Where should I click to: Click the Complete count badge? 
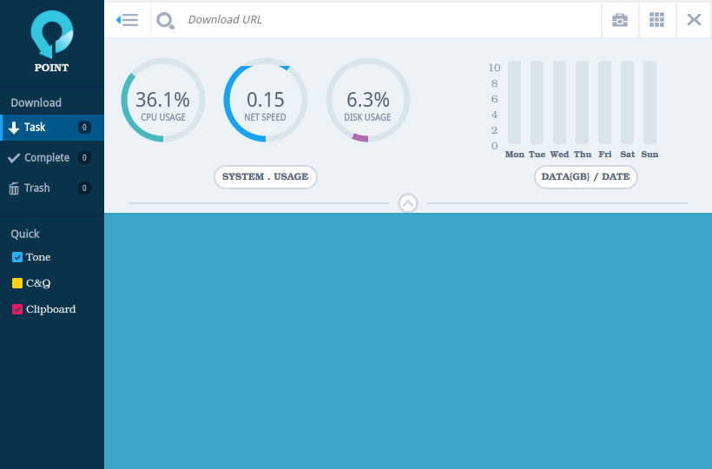[84, 157]
